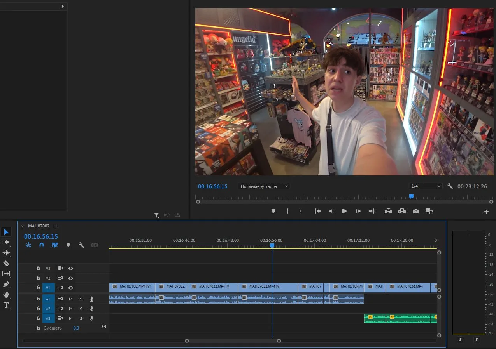This screenshot has width=496, height=349.
Task: Open the program monitor Button Editor plus
Action: tap(486, 212)
